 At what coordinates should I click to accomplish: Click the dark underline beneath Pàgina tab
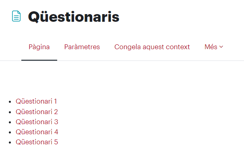tap(39, 60)
